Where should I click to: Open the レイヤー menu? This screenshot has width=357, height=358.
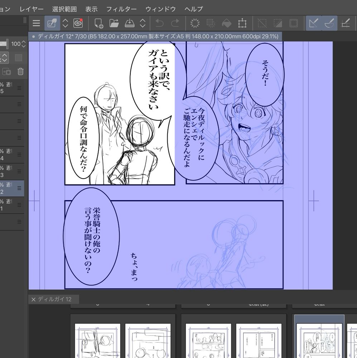coord(32,9)
